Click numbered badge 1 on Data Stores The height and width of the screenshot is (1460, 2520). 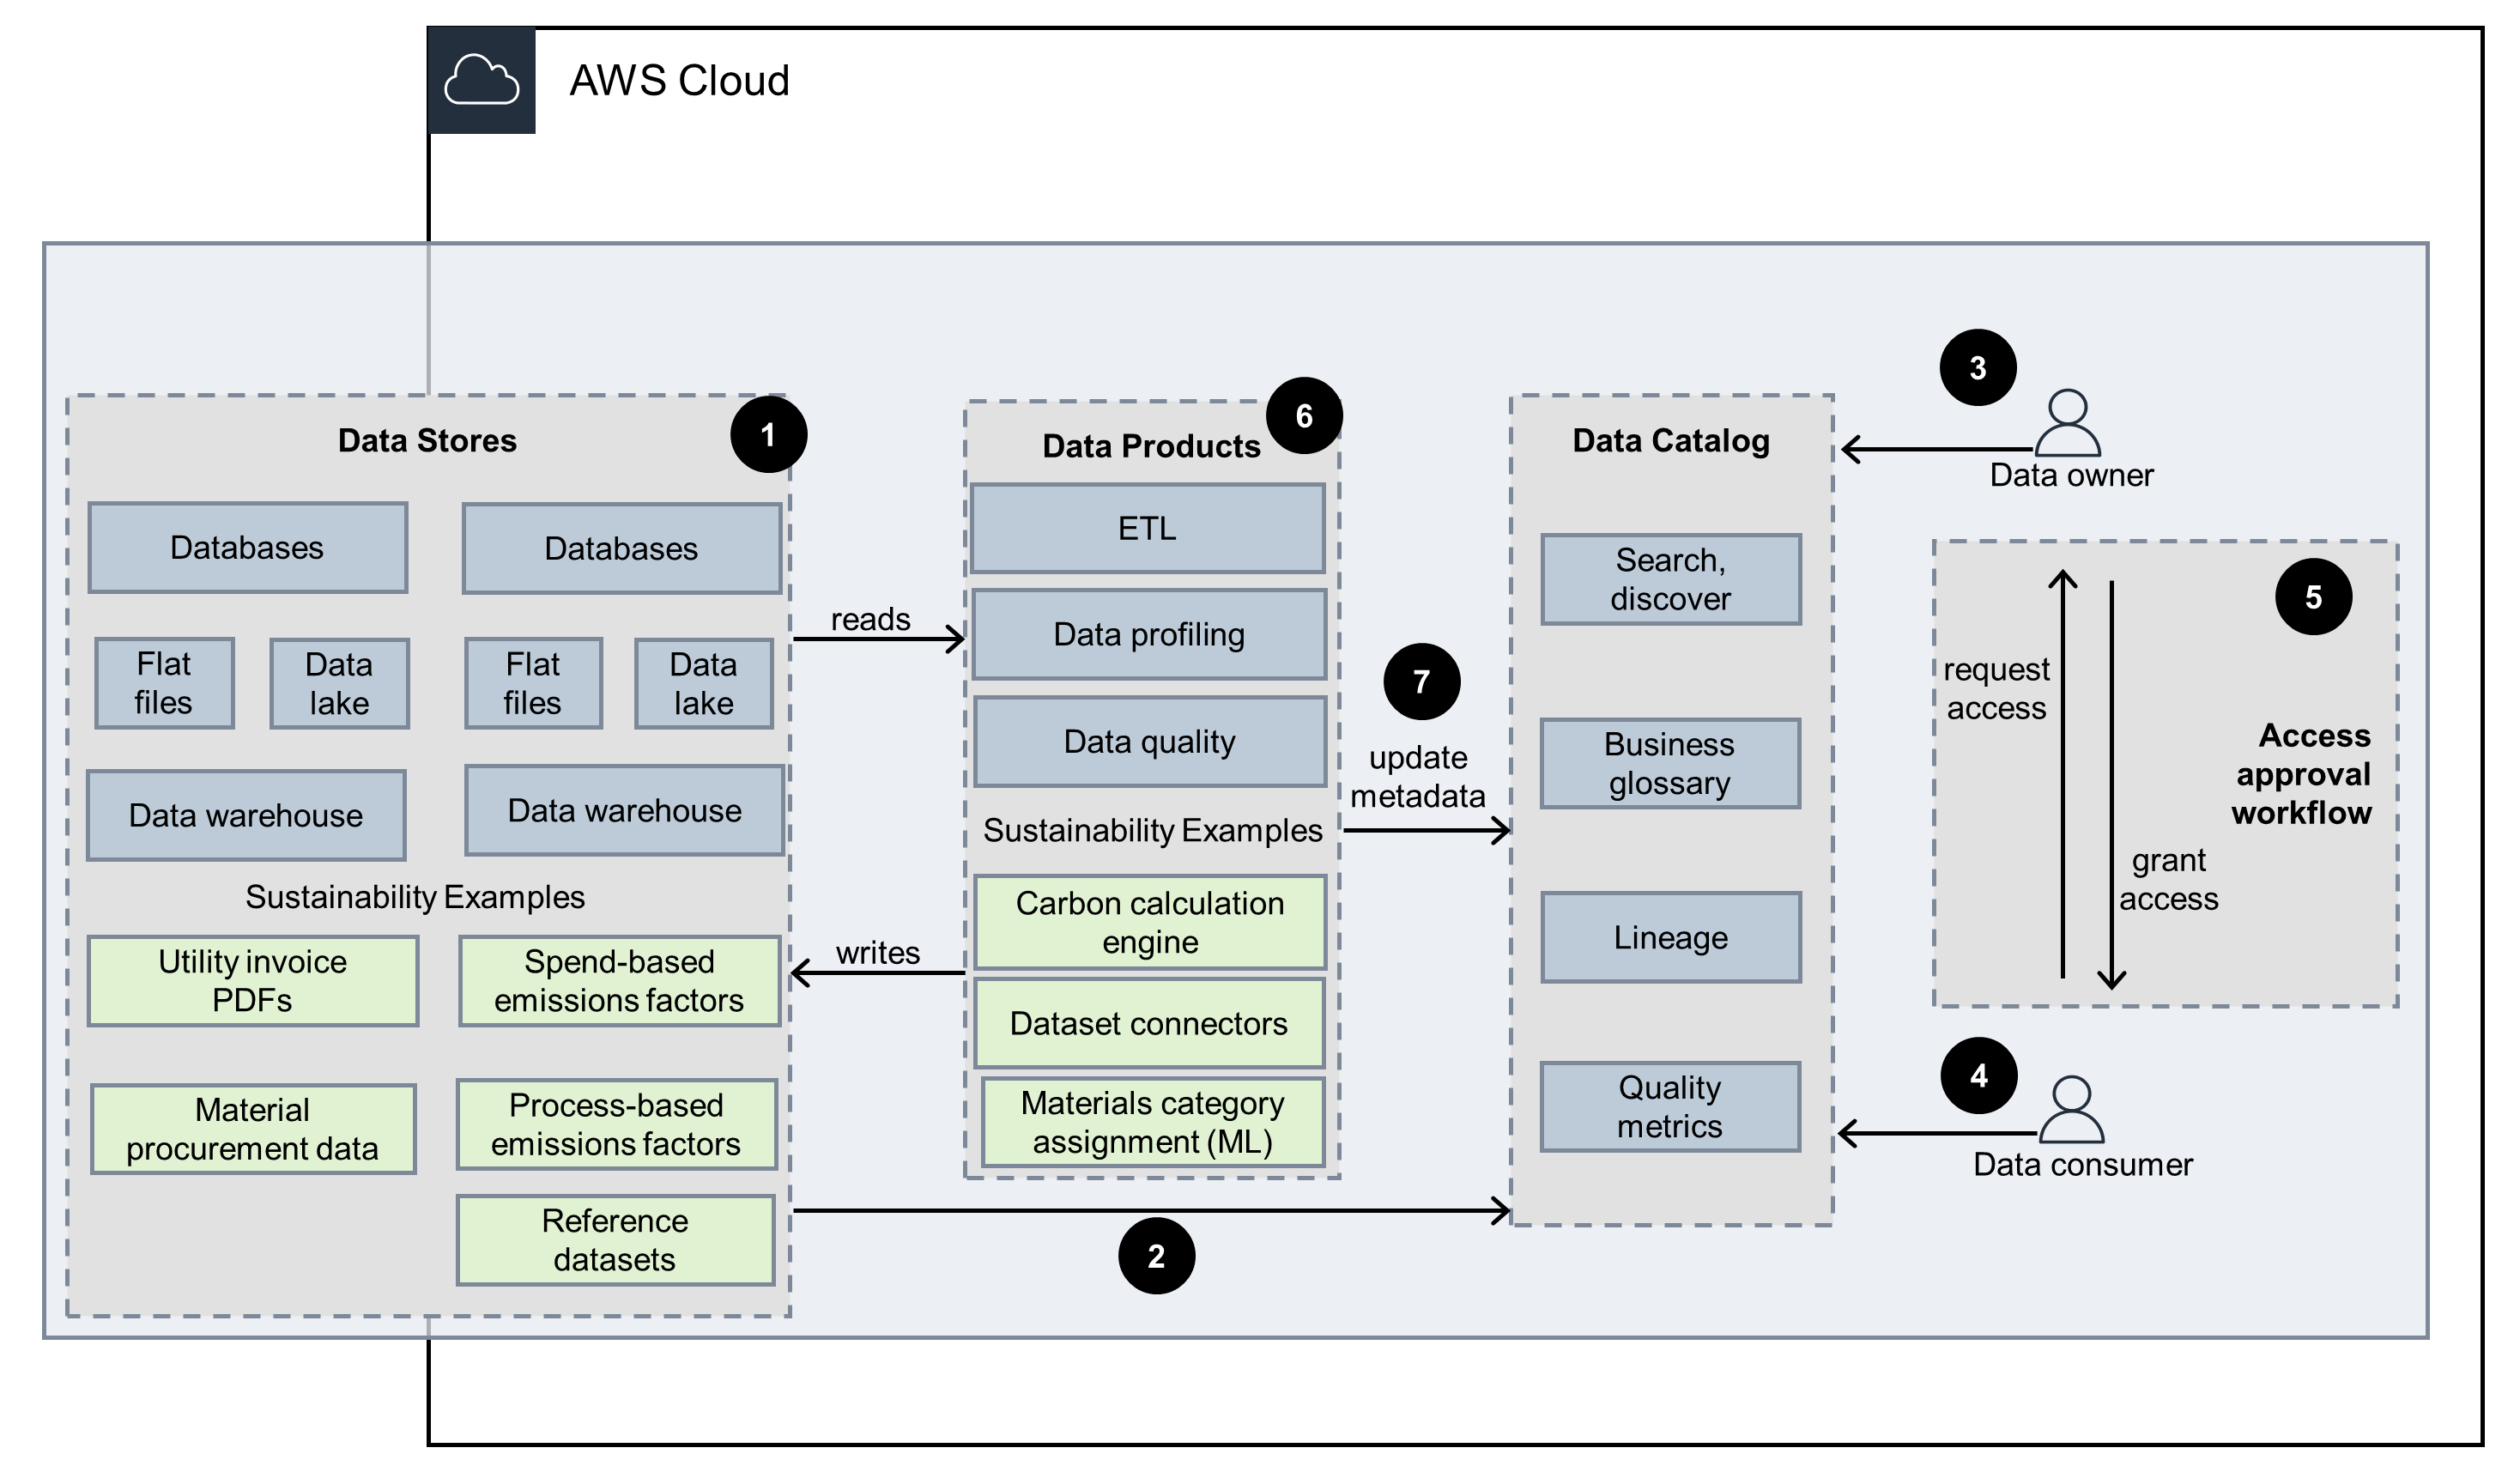(x=770, y=434)
